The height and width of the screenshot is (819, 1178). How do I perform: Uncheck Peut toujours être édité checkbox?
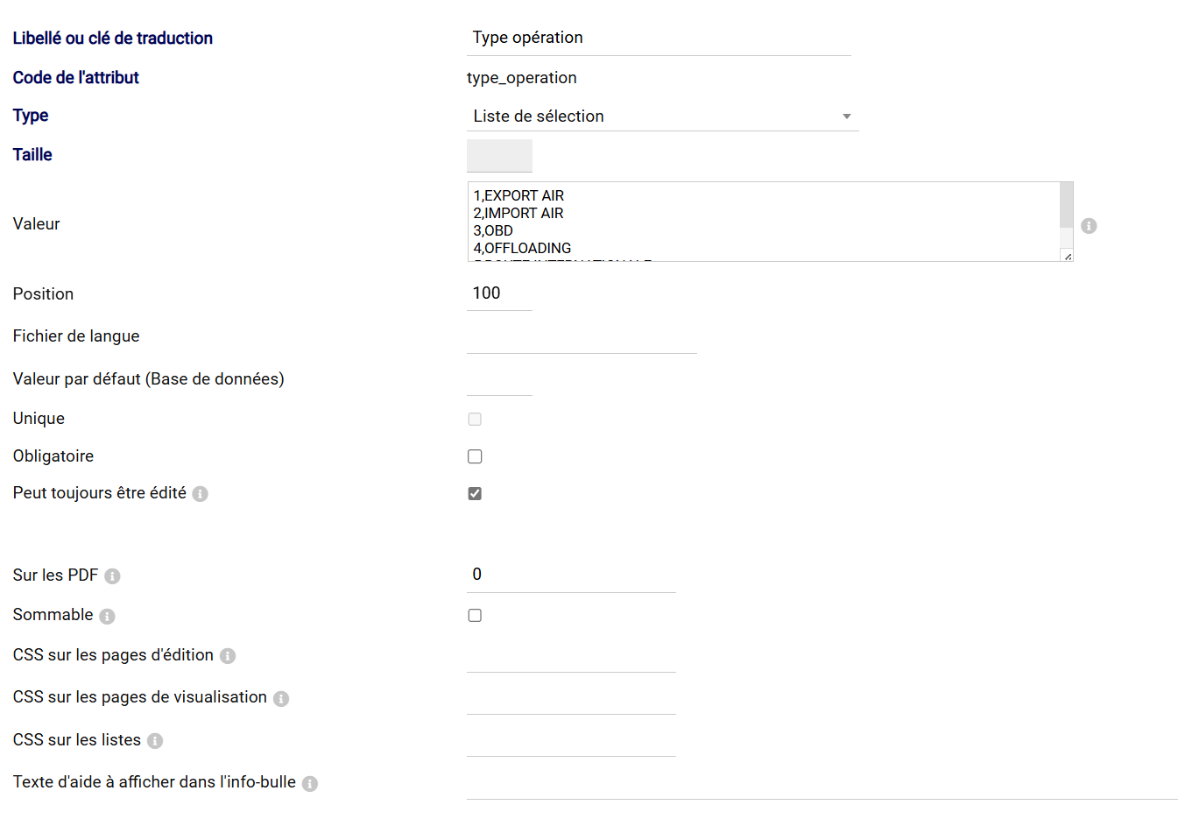click(475, 494)
